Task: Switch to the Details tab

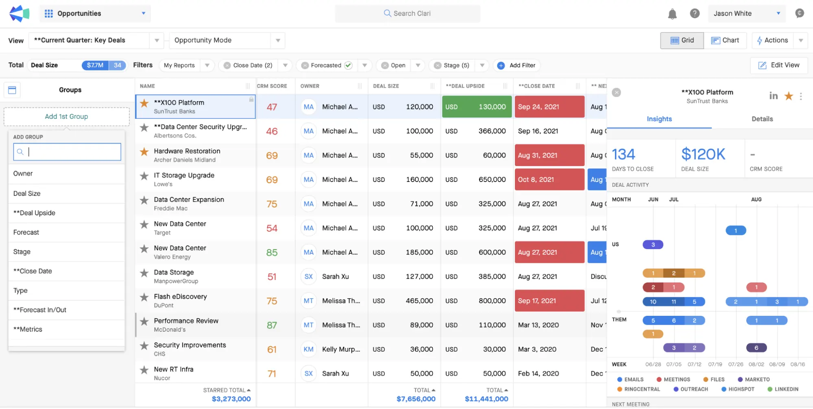Action: point(762,119)
